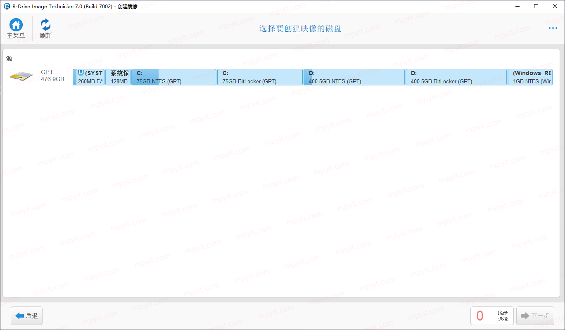The image size is (565, 330).
Task: Select the 260MB SYSTEM FAT partition
Action: pos(89,77)
